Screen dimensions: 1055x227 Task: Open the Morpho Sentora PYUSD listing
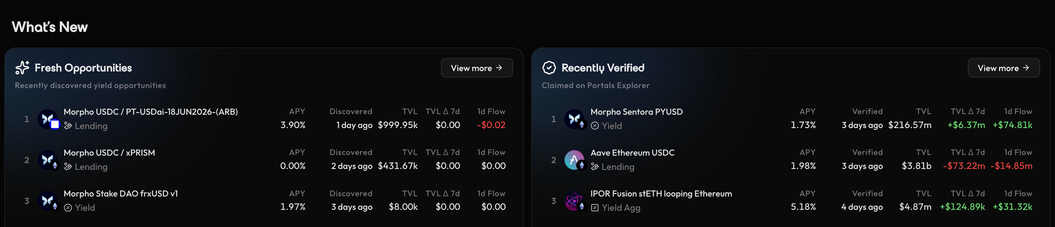pos(636,112)
